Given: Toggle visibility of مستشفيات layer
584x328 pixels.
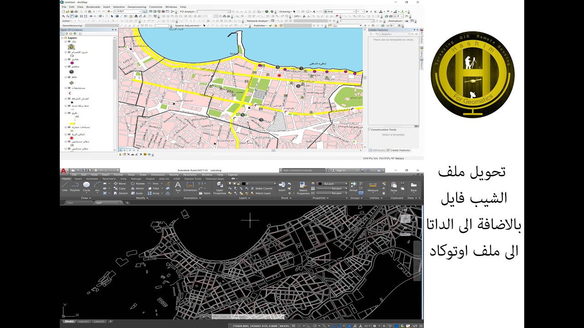Looking at the screenshot, I should coord(69,88).
